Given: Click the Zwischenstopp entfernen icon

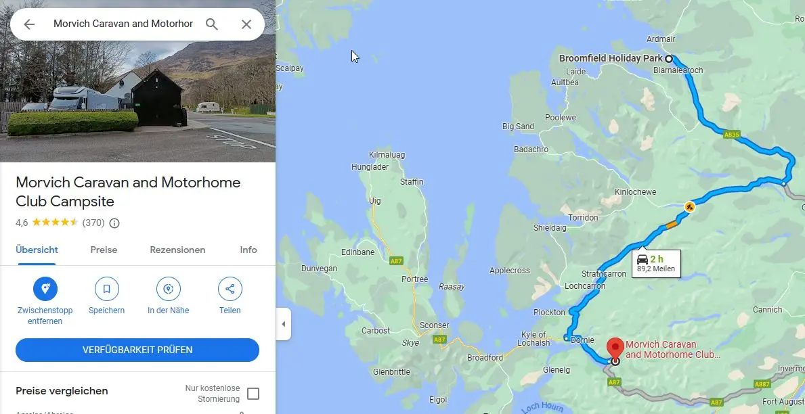Looking at the screenshot, I should (45, 289).
